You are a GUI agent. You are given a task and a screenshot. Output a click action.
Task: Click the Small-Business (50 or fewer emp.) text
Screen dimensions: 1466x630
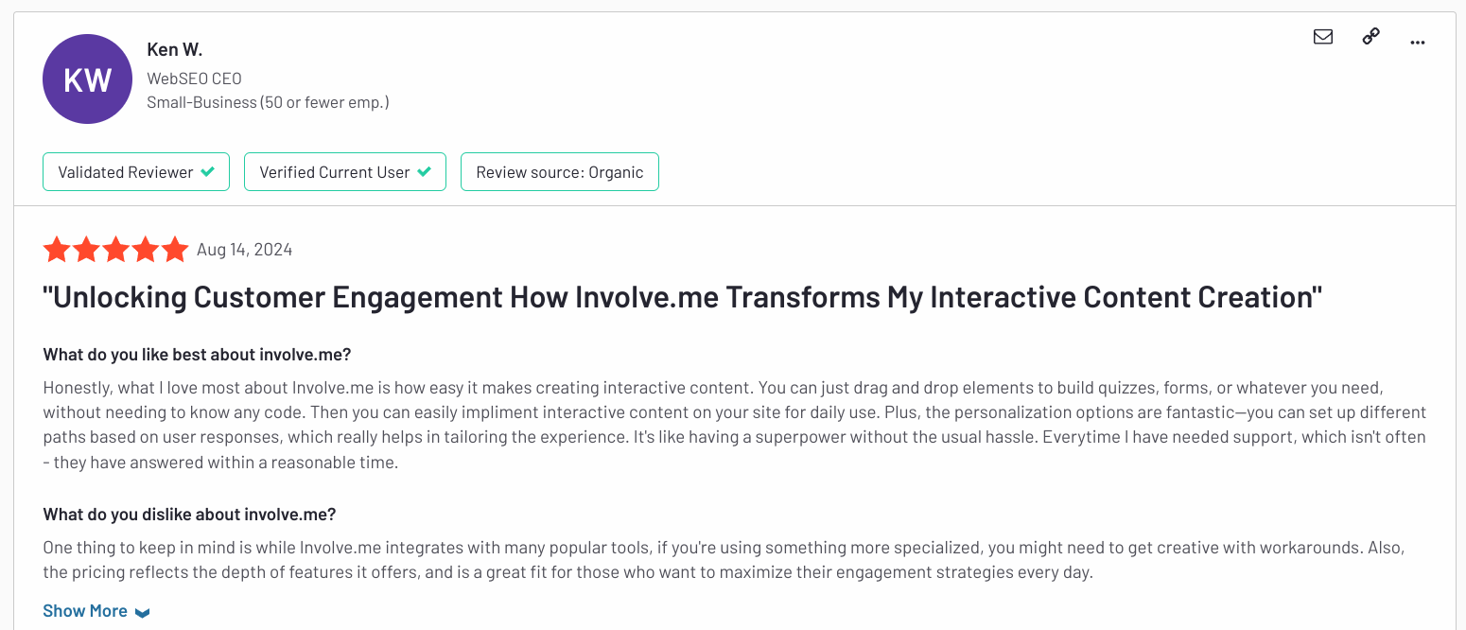click(x=268, y=101)
